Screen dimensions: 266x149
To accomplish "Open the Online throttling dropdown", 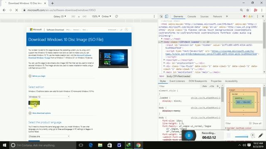I will (106, 17).
